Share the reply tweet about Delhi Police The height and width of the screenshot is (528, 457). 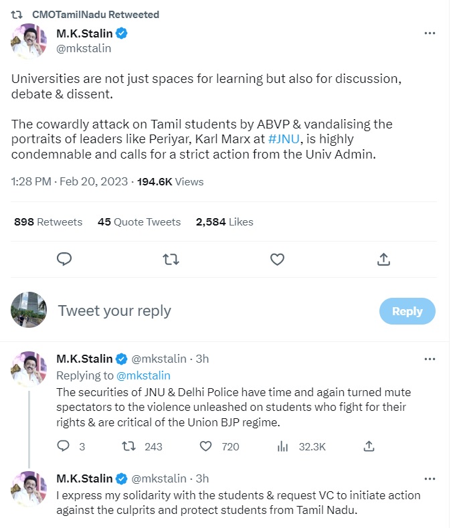369,446
